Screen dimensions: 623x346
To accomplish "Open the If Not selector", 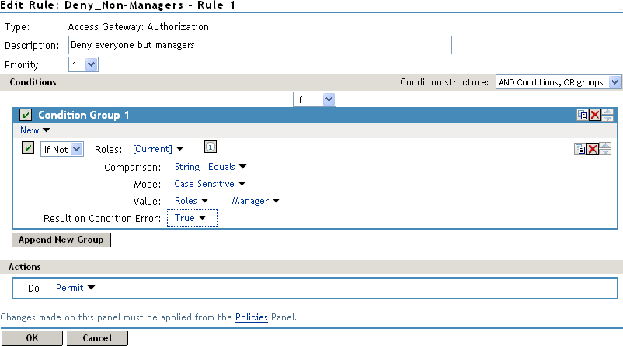I will pos(62,150).
